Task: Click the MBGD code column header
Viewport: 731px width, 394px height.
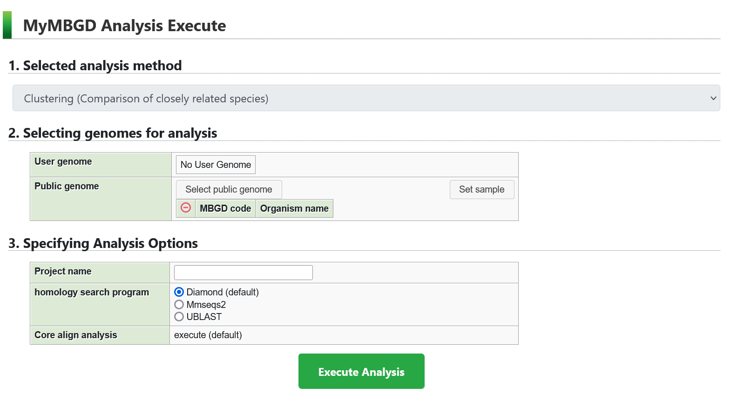Action: tap(225, 208)
